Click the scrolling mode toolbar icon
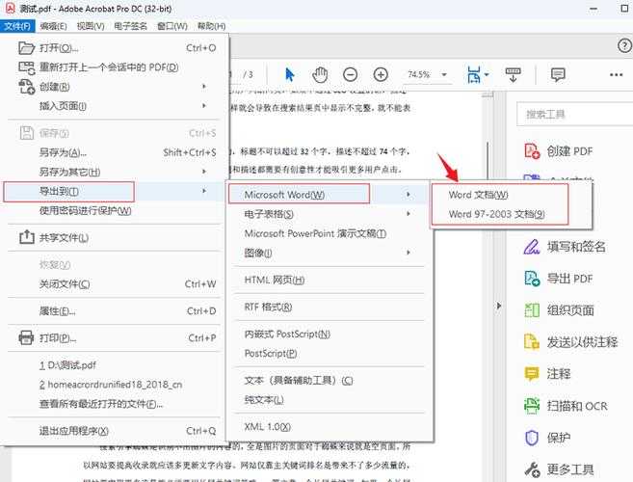 (x=514, y=75)
